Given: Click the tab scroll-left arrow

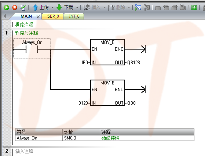Looking at the screenshot, I should pyautogui.click(x=4, y=16).
